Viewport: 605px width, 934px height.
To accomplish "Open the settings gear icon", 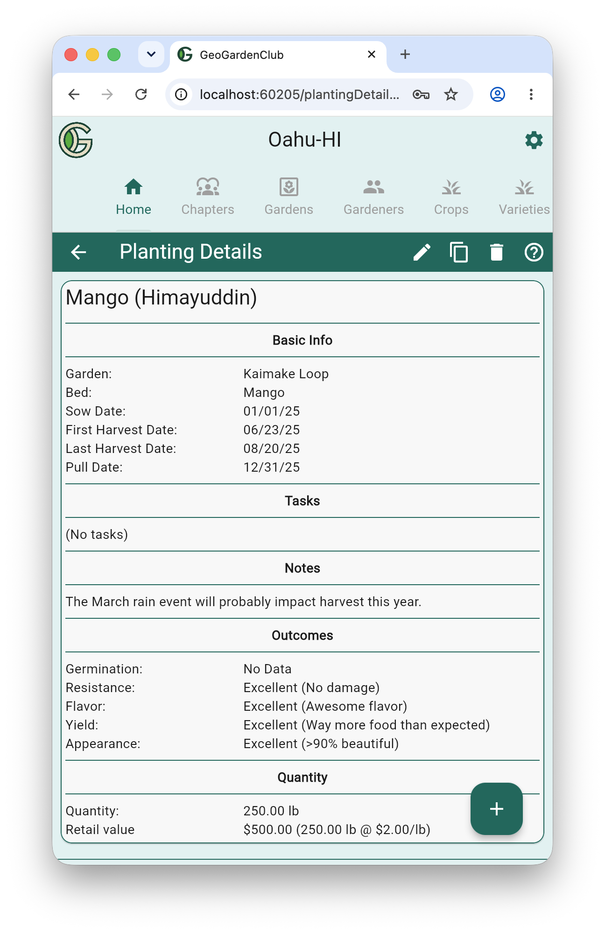I will coord(534,140).
